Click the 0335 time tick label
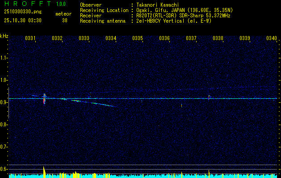281x178 pixels. click(138, 38)
